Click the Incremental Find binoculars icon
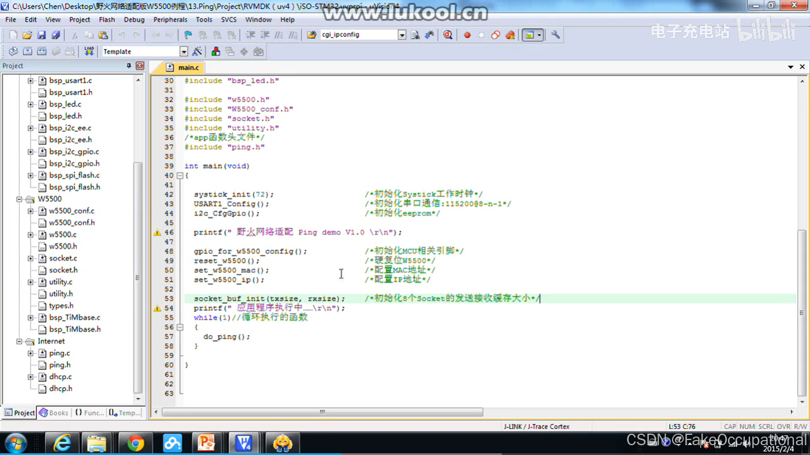The image size is (810, 455). [429, 35]
